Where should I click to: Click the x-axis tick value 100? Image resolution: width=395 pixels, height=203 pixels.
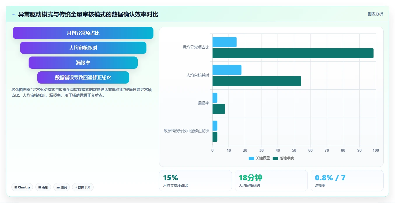376,150
